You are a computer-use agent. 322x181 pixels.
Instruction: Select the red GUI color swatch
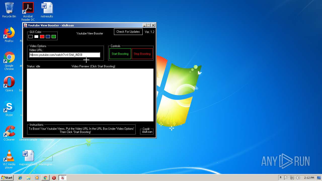(x=42, y=37)
